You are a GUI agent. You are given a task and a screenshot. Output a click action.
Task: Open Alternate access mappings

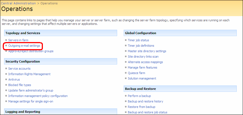point(145,62)
